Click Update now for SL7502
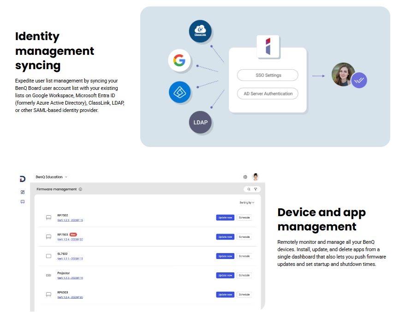Screen dimensions: 411x312 [x=225, y=256]
